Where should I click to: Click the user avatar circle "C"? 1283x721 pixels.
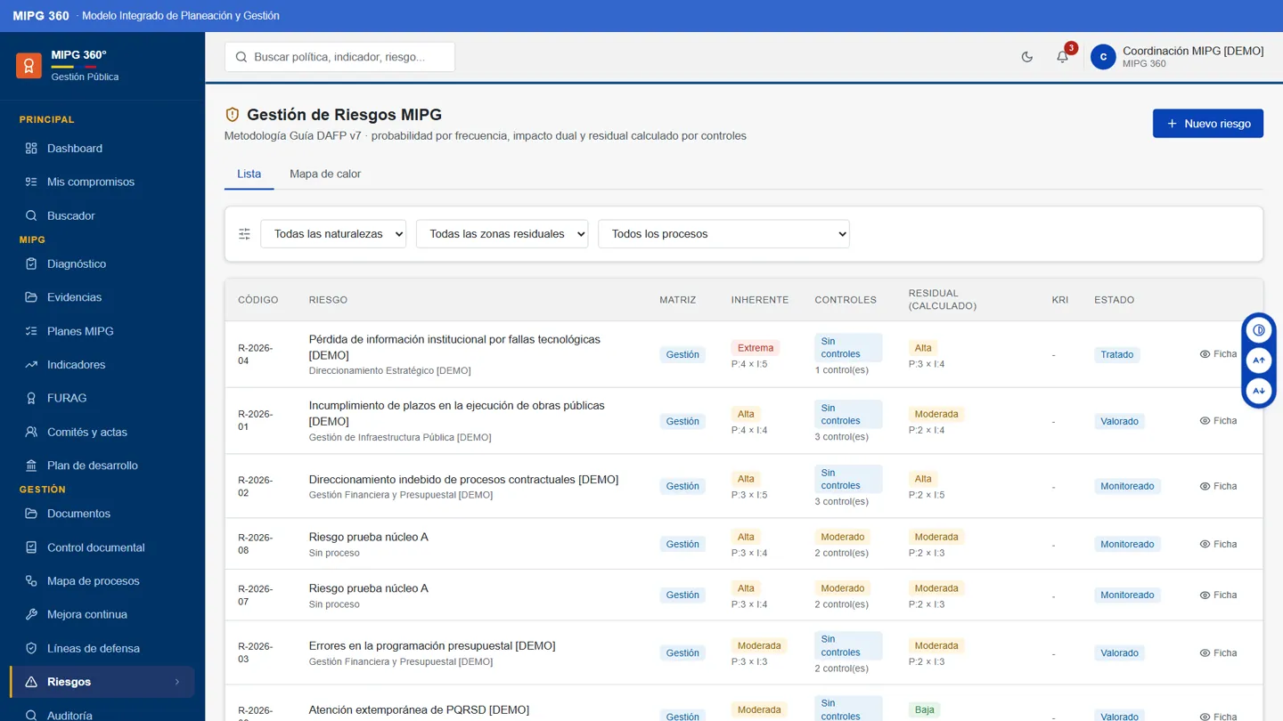(1103, 57)
